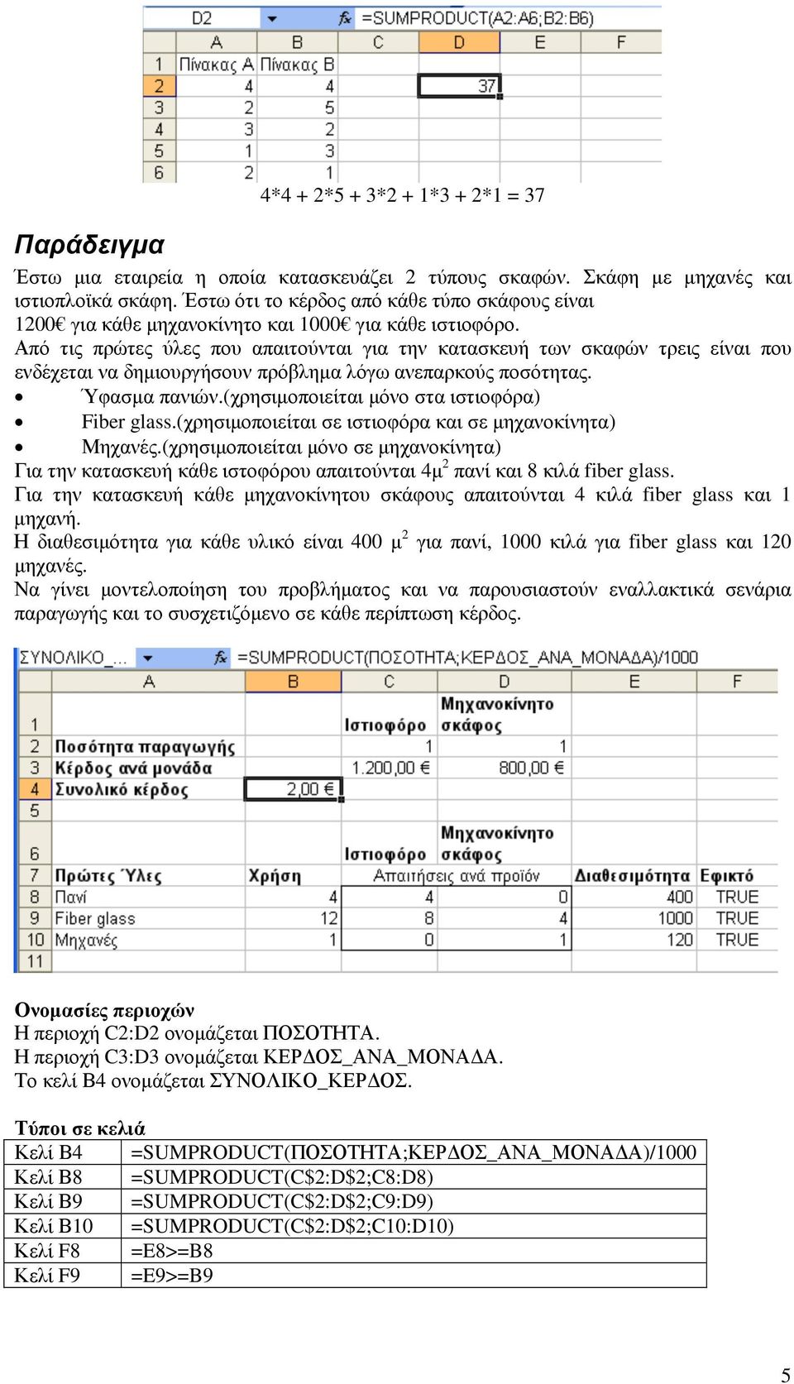794x1384 pixels.
Task: Click the Εφικτό header cell
Action: coord(738,875)
